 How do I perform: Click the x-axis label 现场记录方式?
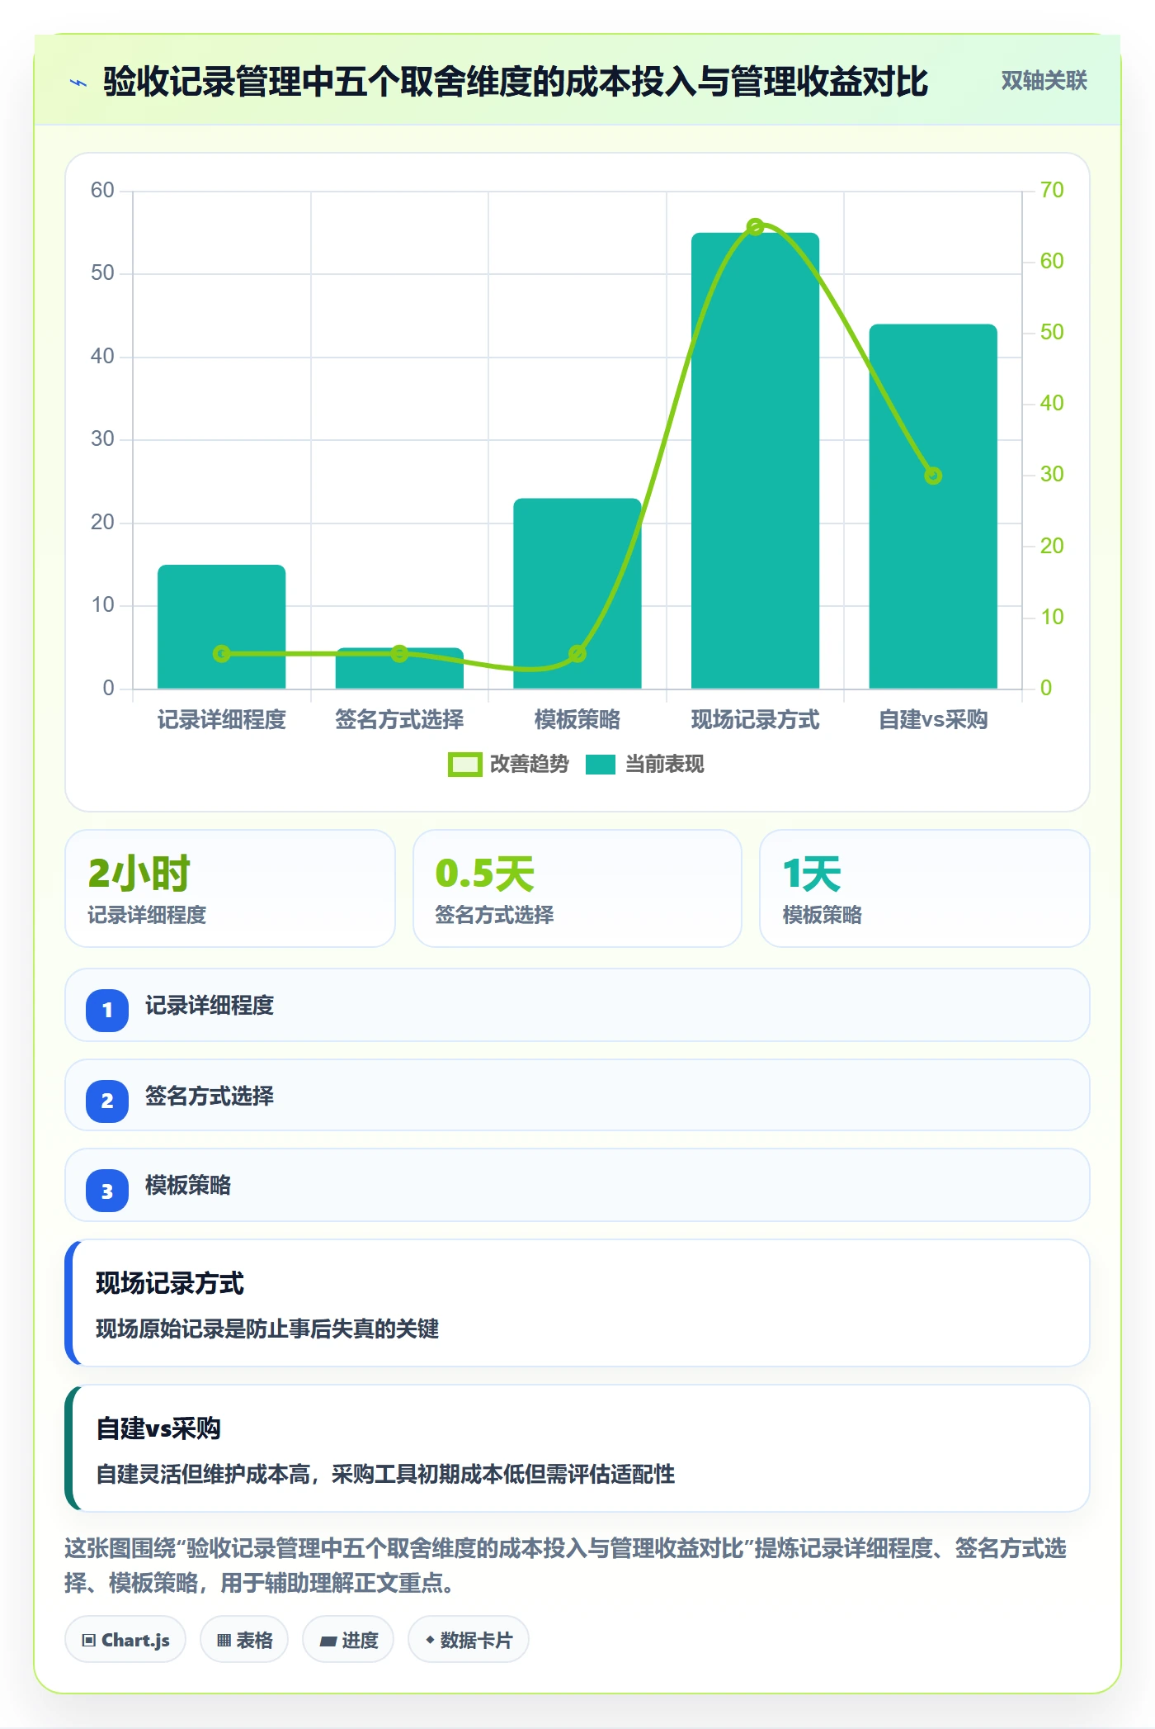(x=755, y=720)
